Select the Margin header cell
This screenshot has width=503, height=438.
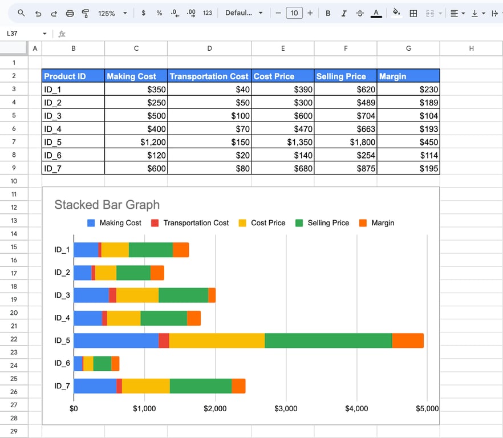[408, 76]
